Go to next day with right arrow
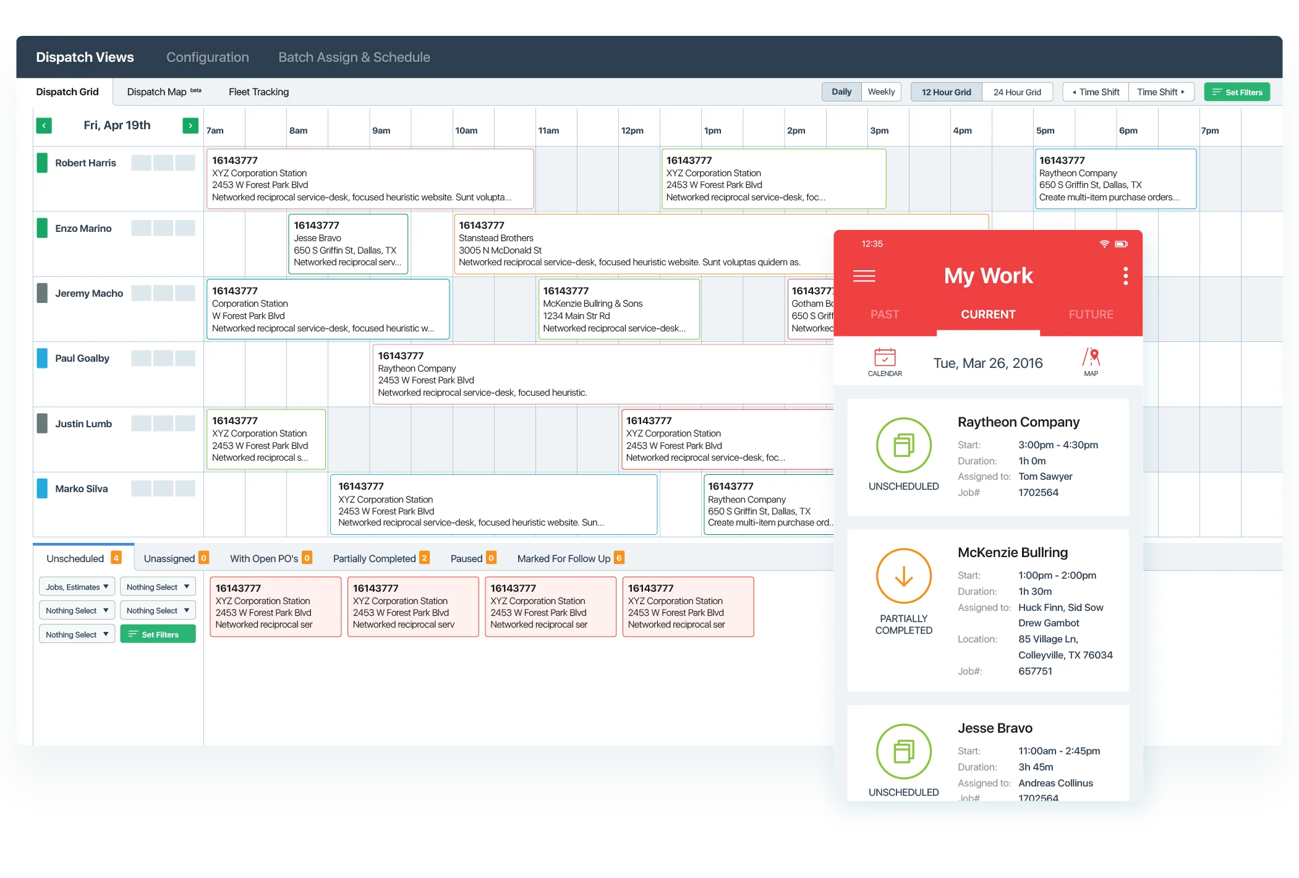Viewport: 1299px width, 878px height. tap(190, 126)
